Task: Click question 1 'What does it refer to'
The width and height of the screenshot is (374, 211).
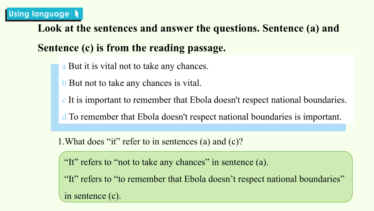Action: pyautogui.click(x=150, y=142)
